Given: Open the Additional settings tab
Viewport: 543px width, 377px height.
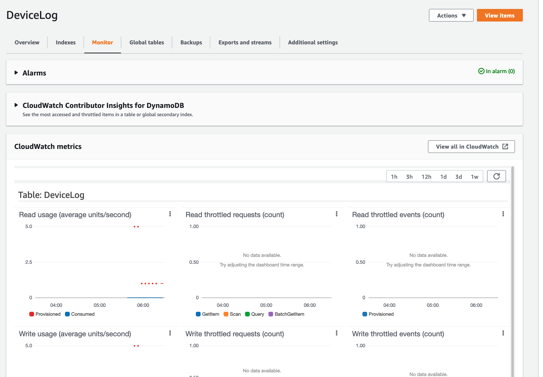Looking at the screenshot, I should [313, 42].
